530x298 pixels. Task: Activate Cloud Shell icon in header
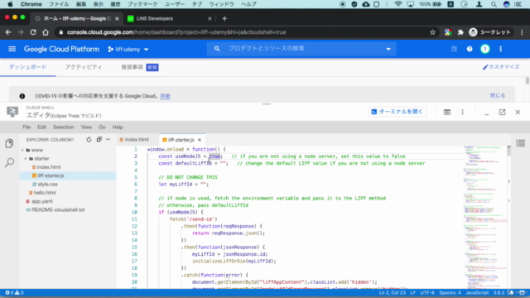(454, 50)
